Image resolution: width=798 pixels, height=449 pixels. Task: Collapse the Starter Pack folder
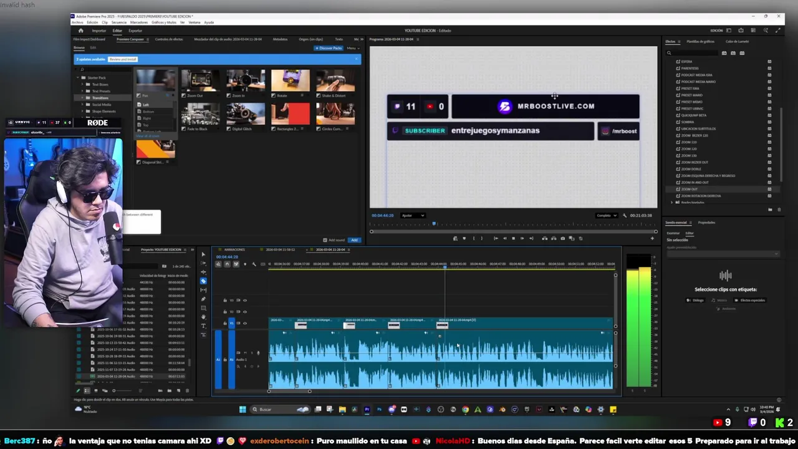[x=79, y=78]
